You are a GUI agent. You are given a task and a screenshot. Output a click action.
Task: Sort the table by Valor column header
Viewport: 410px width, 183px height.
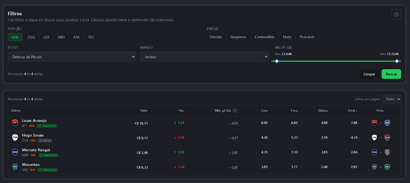click(144, 111)
